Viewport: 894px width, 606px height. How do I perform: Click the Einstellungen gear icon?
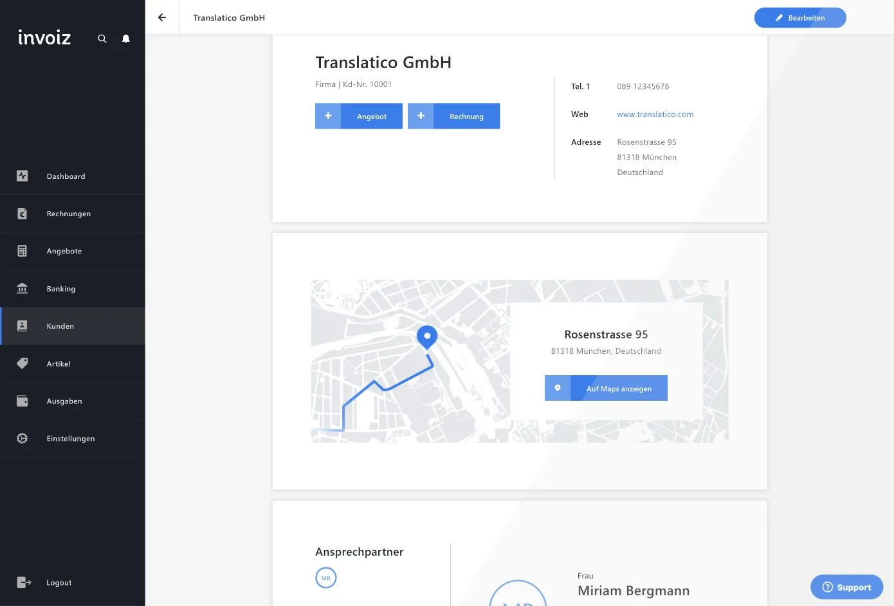tap(23, 438)
